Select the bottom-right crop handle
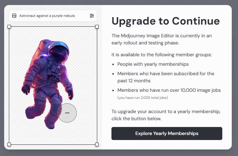238x156 pixels. tap(97, 144)
